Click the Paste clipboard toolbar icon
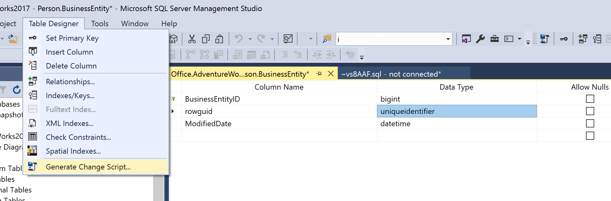Viewport: 611px width, 201px height. pyautogui.click(x=219, y=39)
